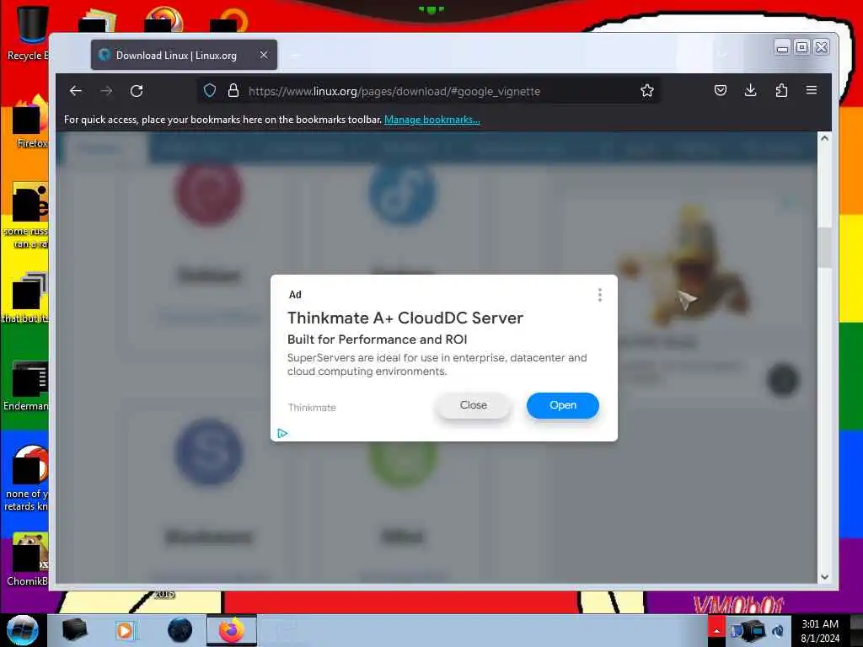Viewport: 863px width, 647px height.
Task: Select the Download Linux | Linux.org tab
Action: tap(184, 55)
